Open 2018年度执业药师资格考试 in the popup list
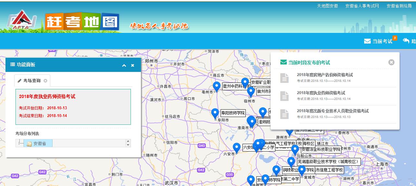The height and width of the screenshot is (186, 416). pos(321,93)
